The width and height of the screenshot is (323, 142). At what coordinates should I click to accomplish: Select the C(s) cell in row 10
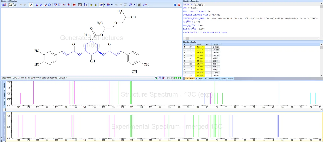pos(216,73)
